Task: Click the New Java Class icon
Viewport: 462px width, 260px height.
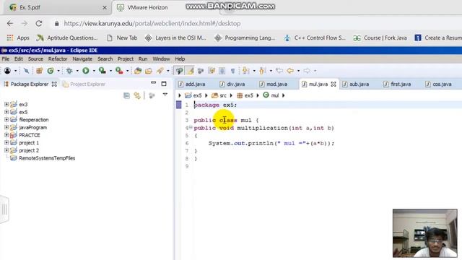Action: pyautogui.click(x=51, y=71)
